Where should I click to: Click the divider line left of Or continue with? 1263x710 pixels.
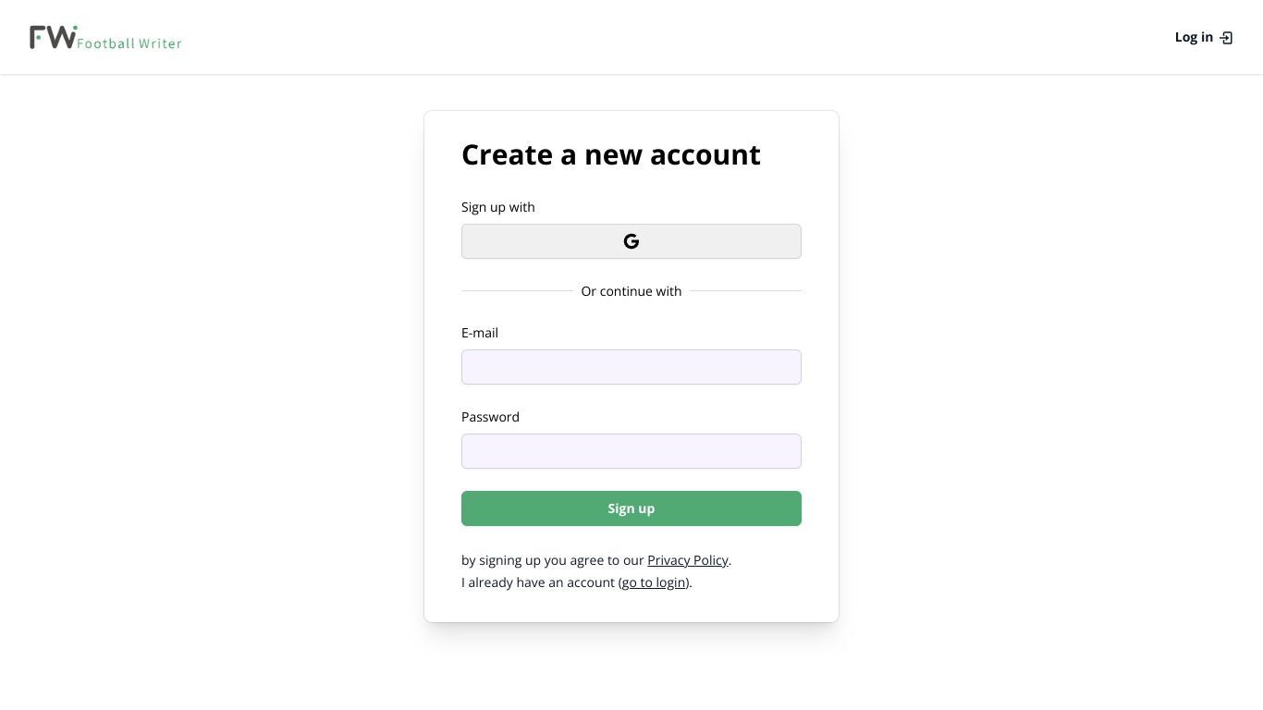517,291
